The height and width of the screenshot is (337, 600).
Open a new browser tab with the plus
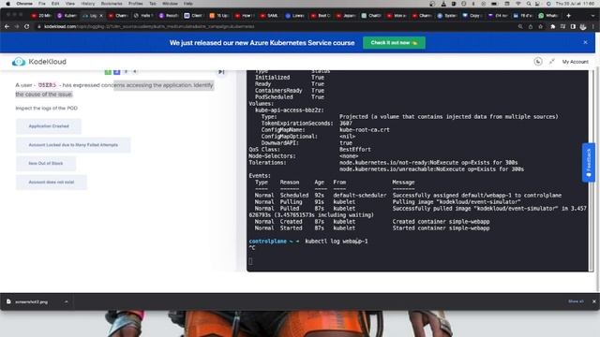coord(569,16)
